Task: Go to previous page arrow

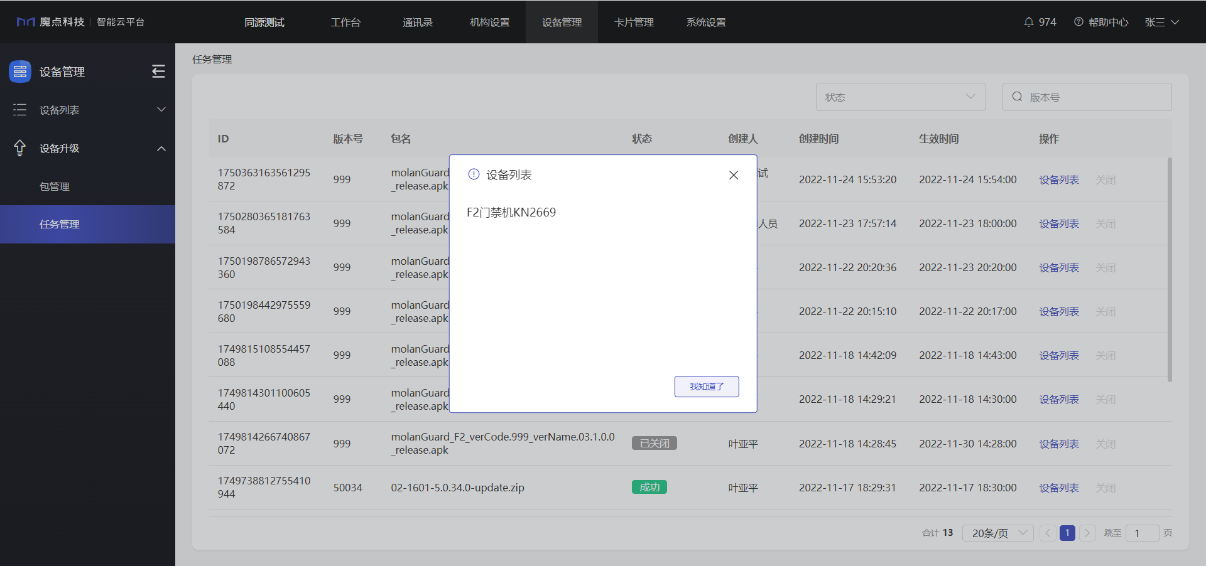Action: tap(1048, 533)
